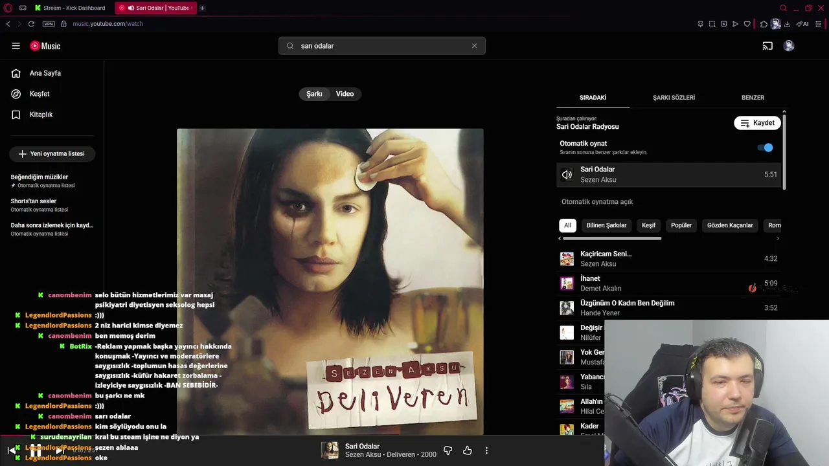Image resolution: width=829 pixels, height=466 pixels.
Task: Select the Keşif filter chip
Action: 648,225
